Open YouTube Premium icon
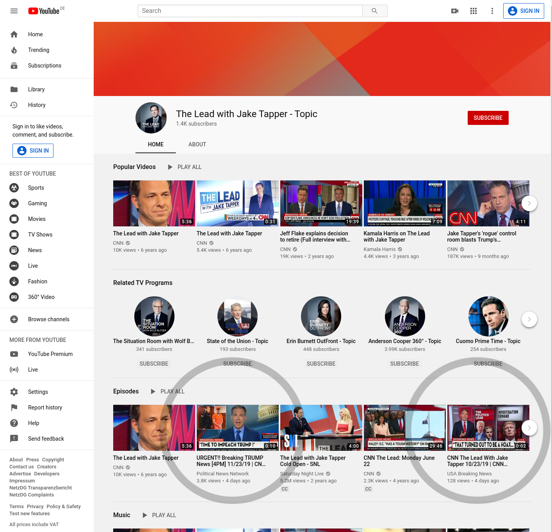552x532 pixels. click(14, 354)
